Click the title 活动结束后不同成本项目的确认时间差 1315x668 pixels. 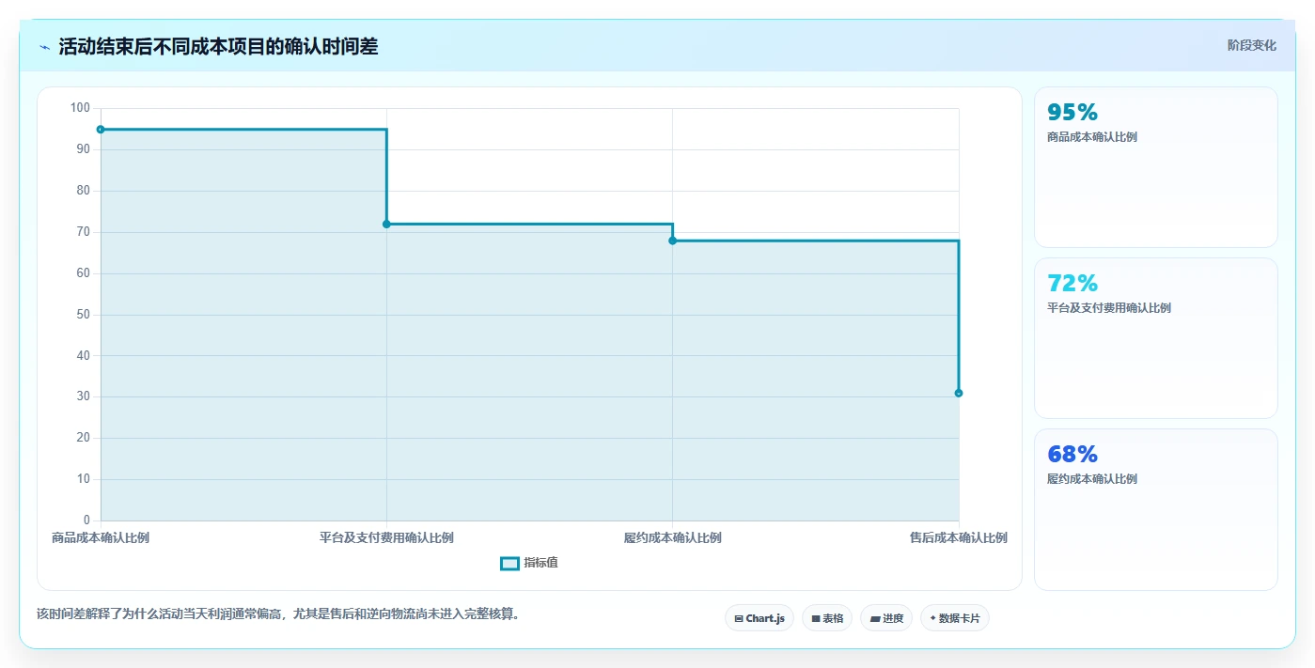pyautogui.click(x=218, y=47)
